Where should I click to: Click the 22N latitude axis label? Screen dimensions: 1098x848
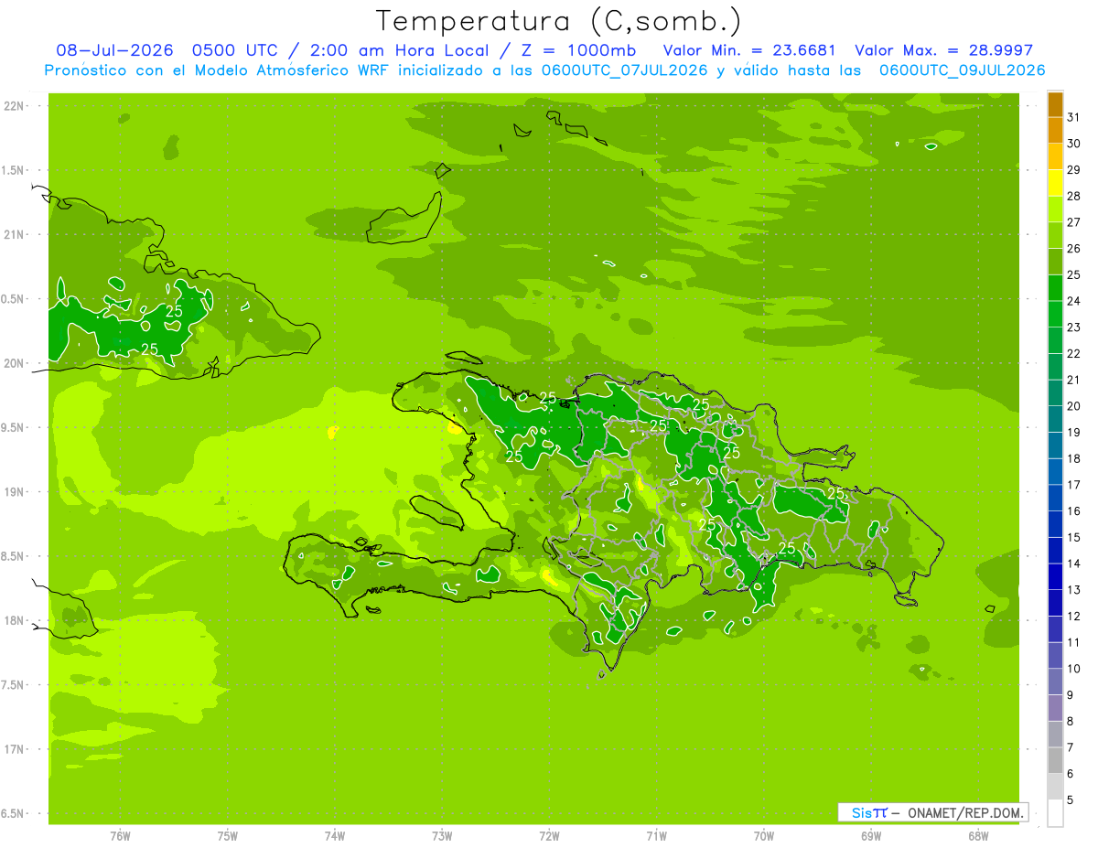point(16,106)
